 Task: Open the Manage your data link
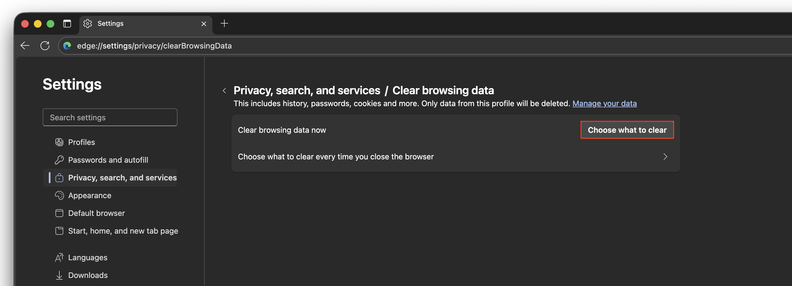pos(605,104)
